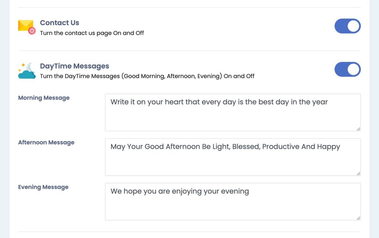Select the Afternoon Message label
Viewport: 379px width, 238px height.
tap(46, 143)
